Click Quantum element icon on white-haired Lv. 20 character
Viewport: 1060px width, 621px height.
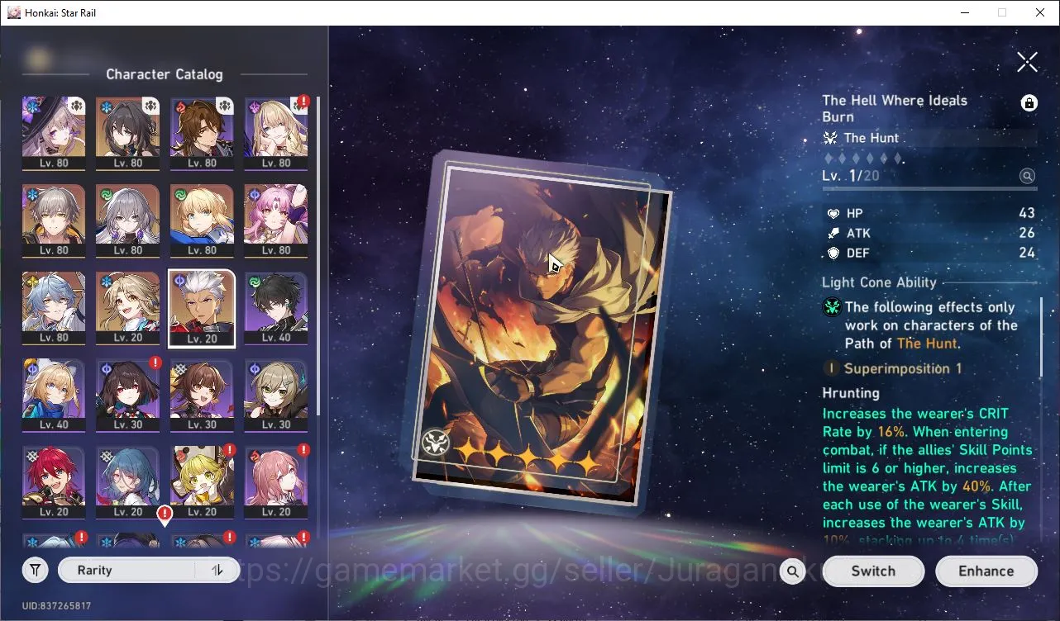pos(179,282)
